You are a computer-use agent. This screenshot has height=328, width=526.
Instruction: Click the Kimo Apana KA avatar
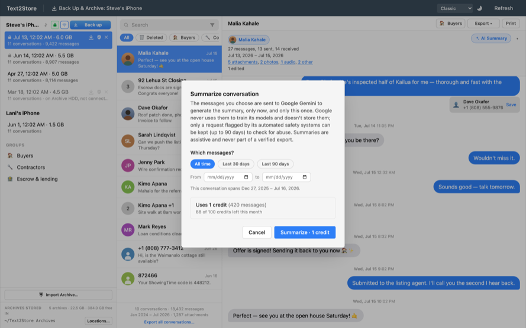(128, 187)
